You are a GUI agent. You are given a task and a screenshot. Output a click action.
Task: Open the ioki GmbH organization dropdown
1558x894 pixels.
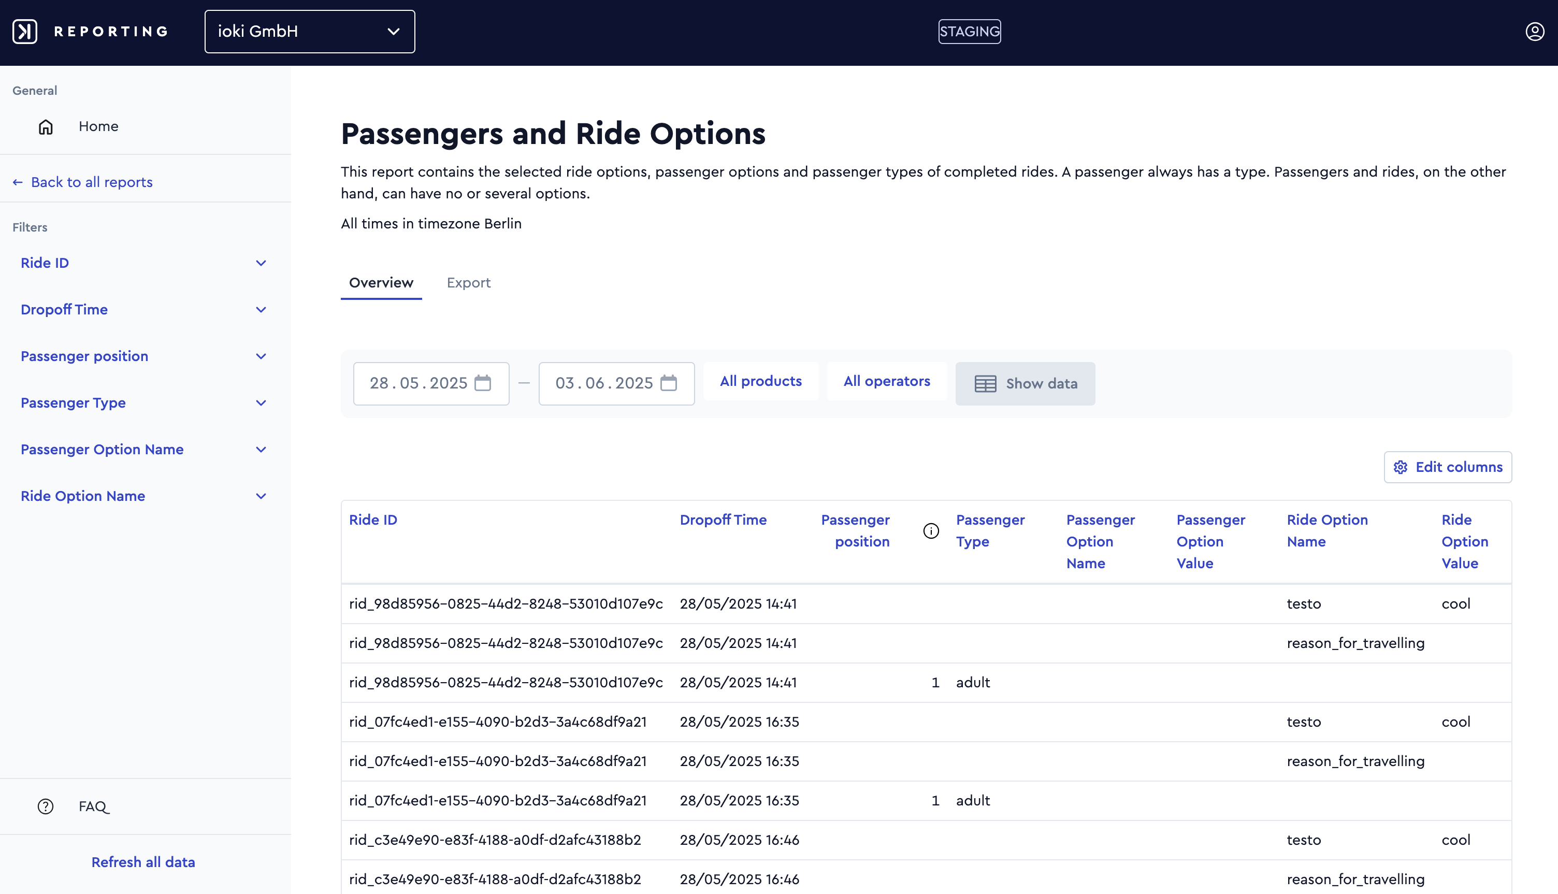coord(309,31)
